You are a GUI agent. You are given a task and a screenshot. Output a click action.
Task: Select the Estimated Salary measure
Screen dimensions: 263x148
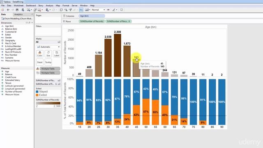point(12,80)
